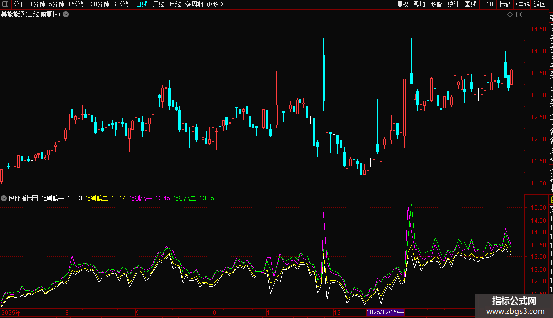This screenshot has width=553, height=318.
Task: Add stock via +自选 button
Action: 522,4
